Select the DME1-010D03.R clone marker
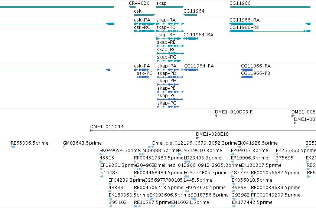 pyautogui.click(x=216, y=116)
